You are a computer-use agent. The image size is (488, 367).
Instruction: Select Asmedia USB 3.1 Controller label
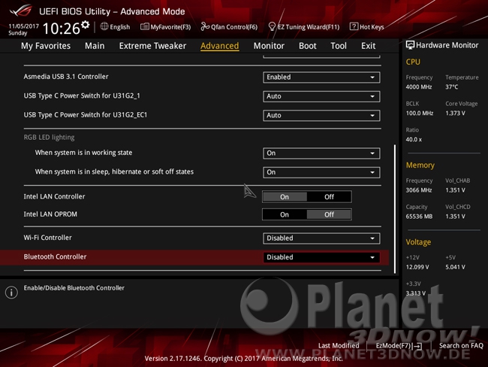[x=66, y=77]
